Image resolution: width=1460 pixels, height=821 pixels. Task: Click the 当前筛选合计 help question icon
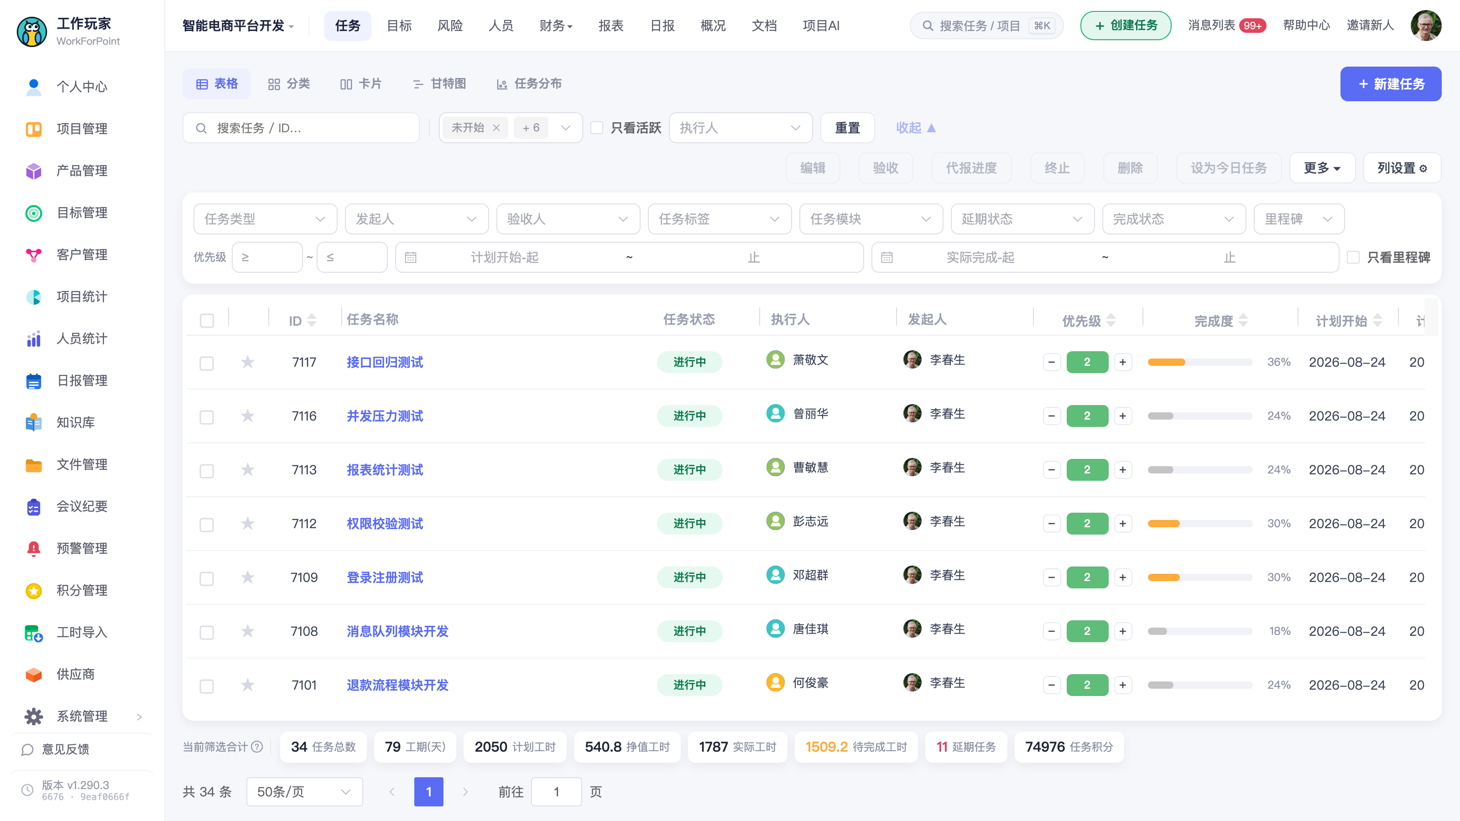257,747
